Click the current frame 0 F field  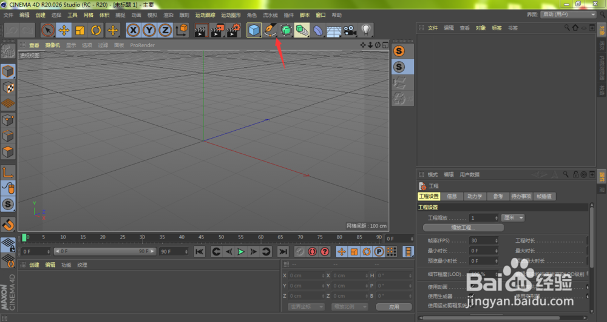point(400,238)
